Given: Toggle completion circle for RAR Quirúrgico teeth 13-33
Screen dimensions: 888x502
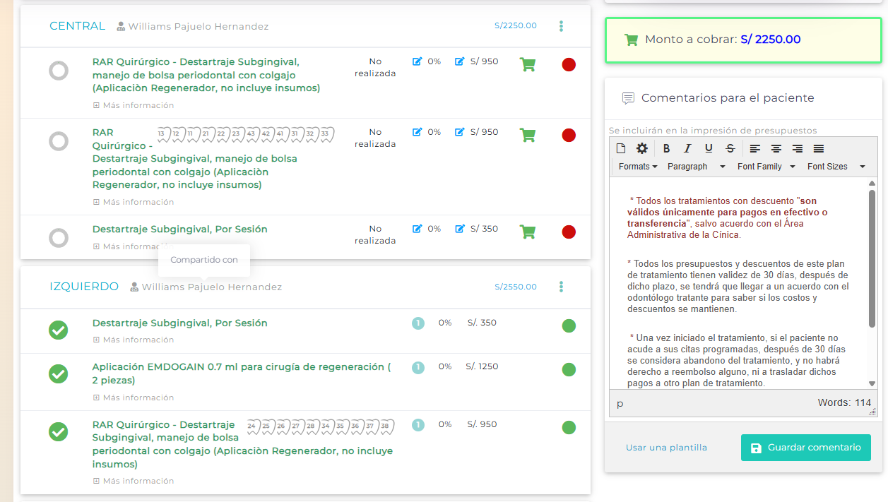Looking at the screenshot, I should coord(59,141).
